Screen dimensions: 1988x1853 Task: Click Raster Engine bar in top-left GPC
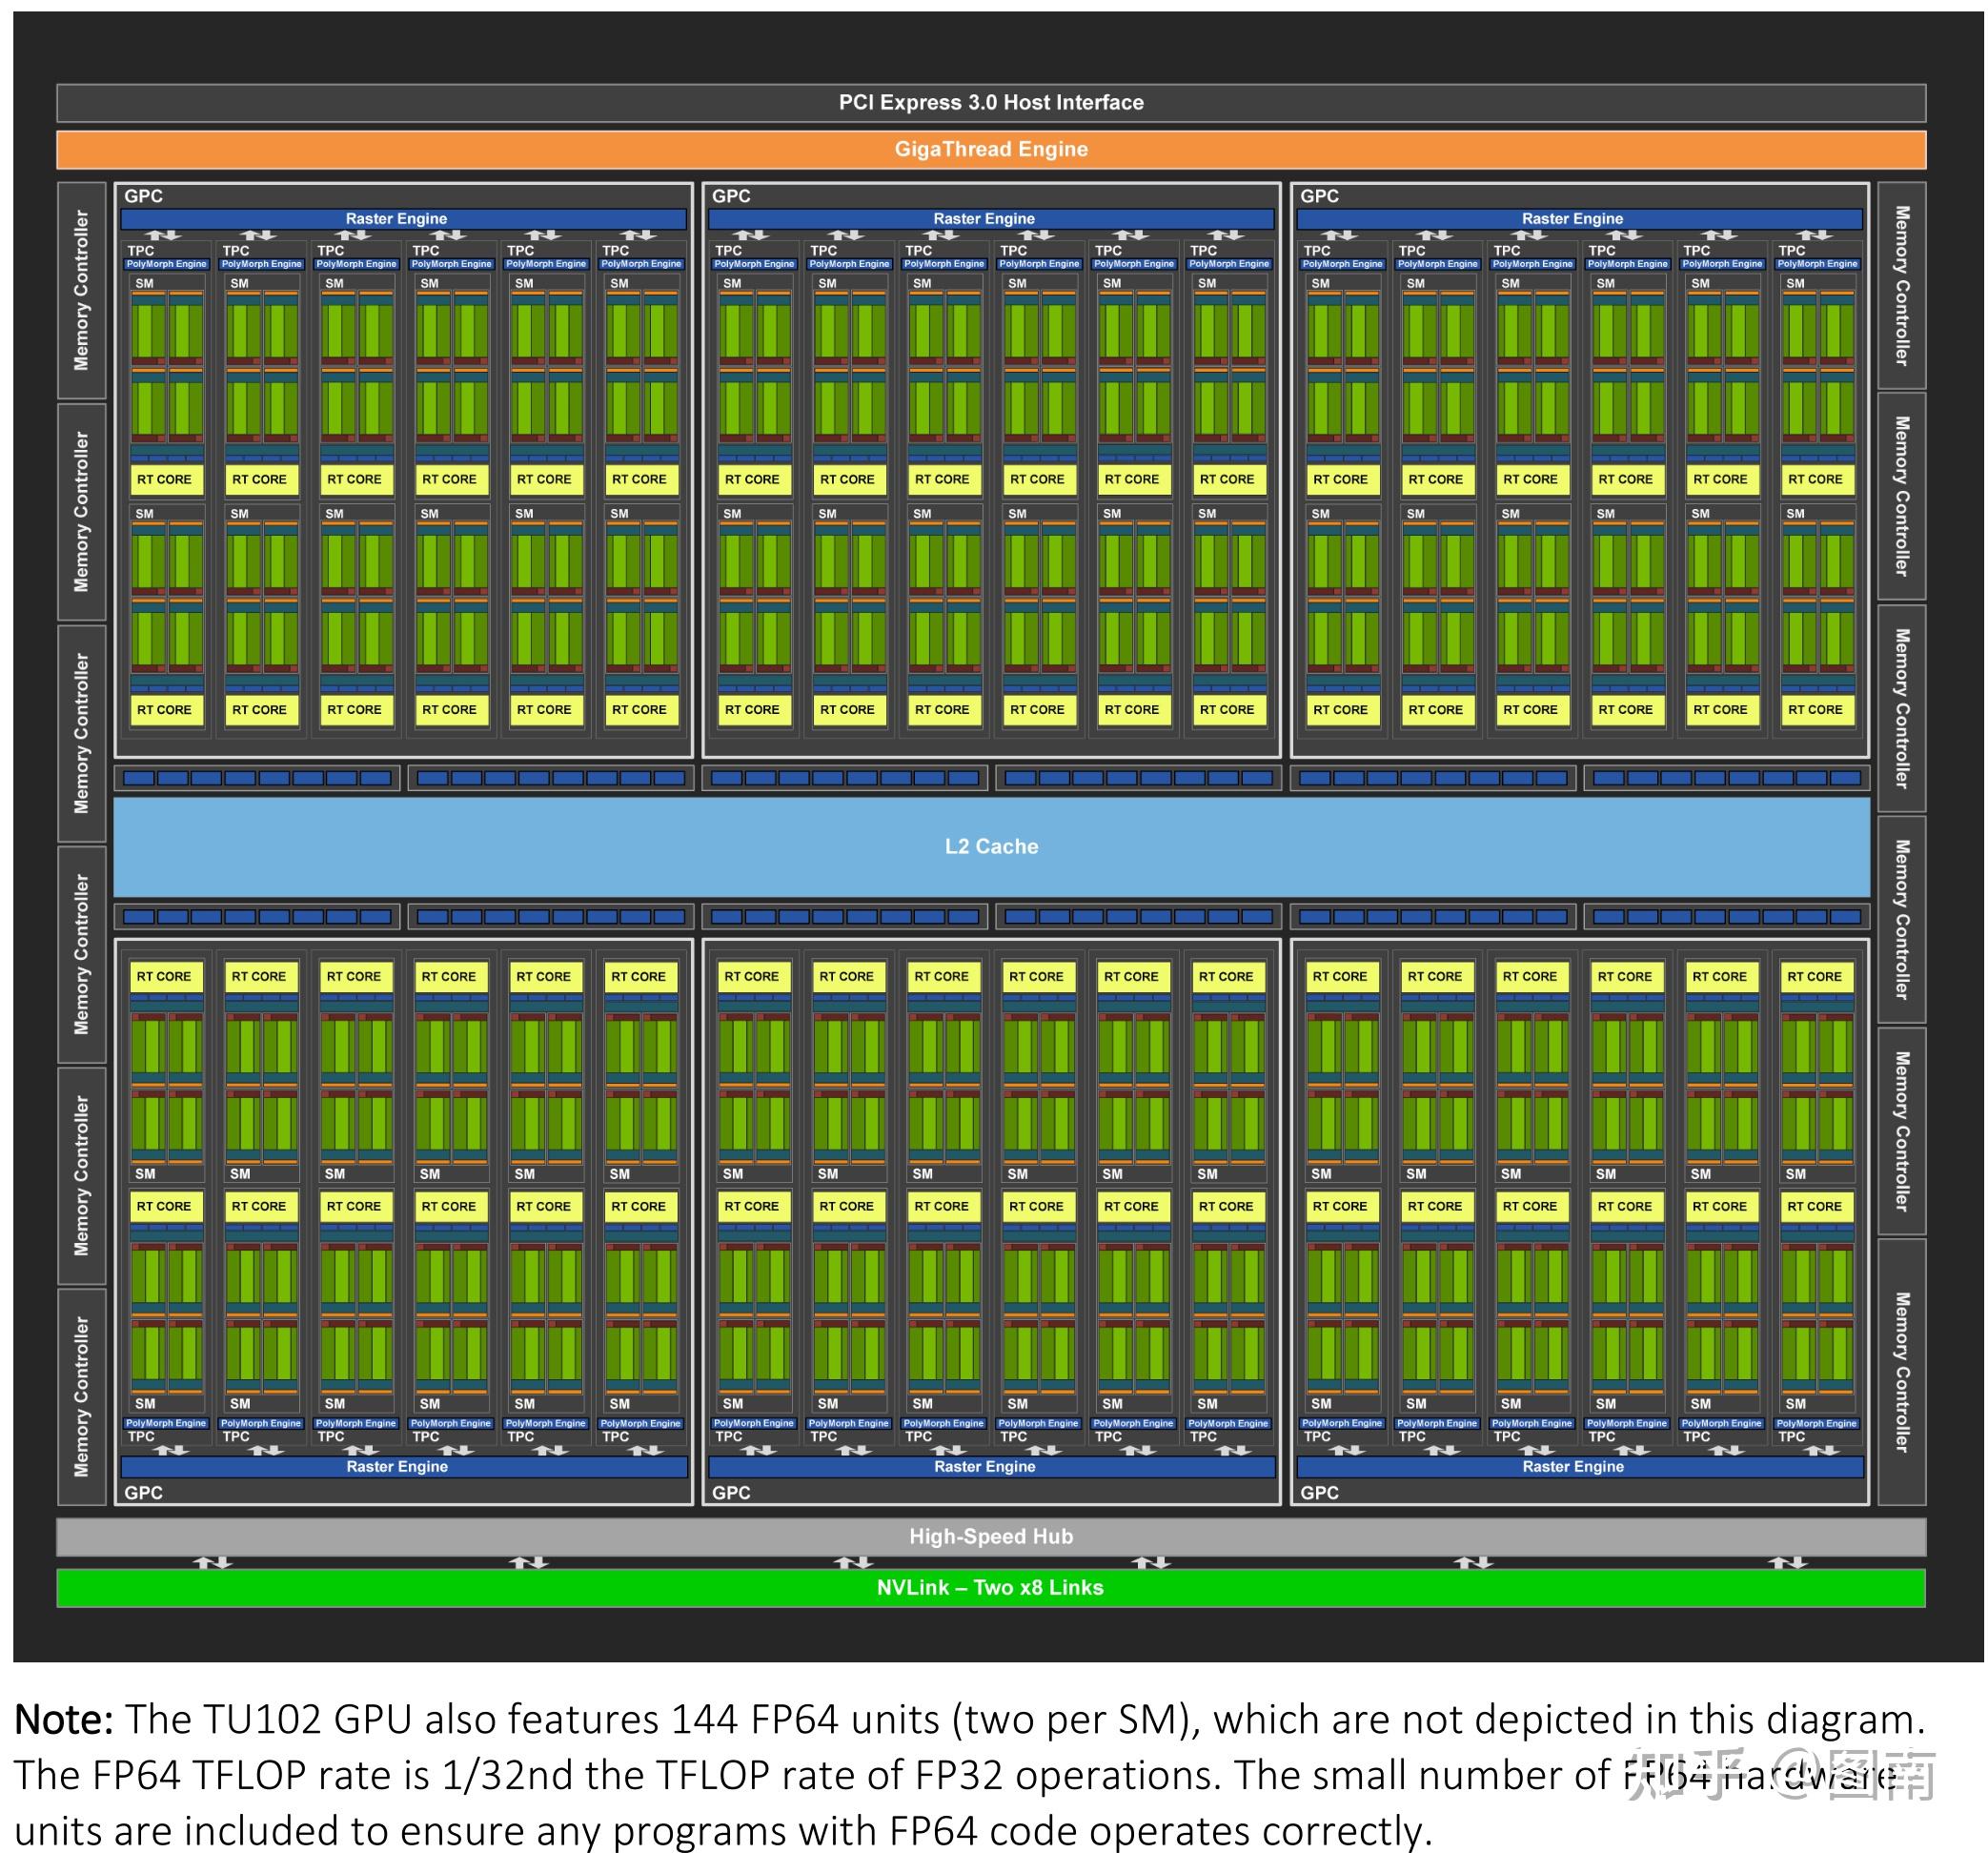(x=403, y=219)
